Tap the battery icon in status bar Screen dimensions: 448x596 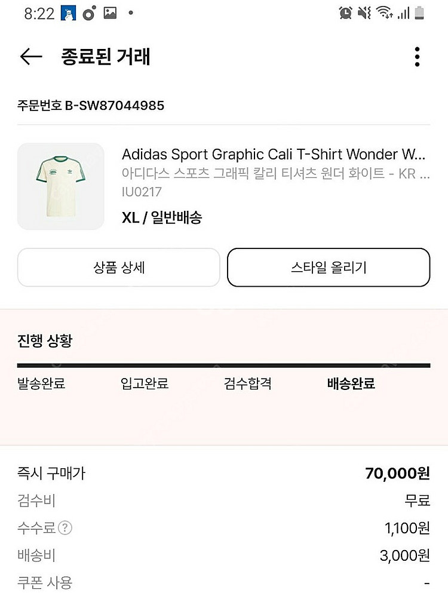419,13
